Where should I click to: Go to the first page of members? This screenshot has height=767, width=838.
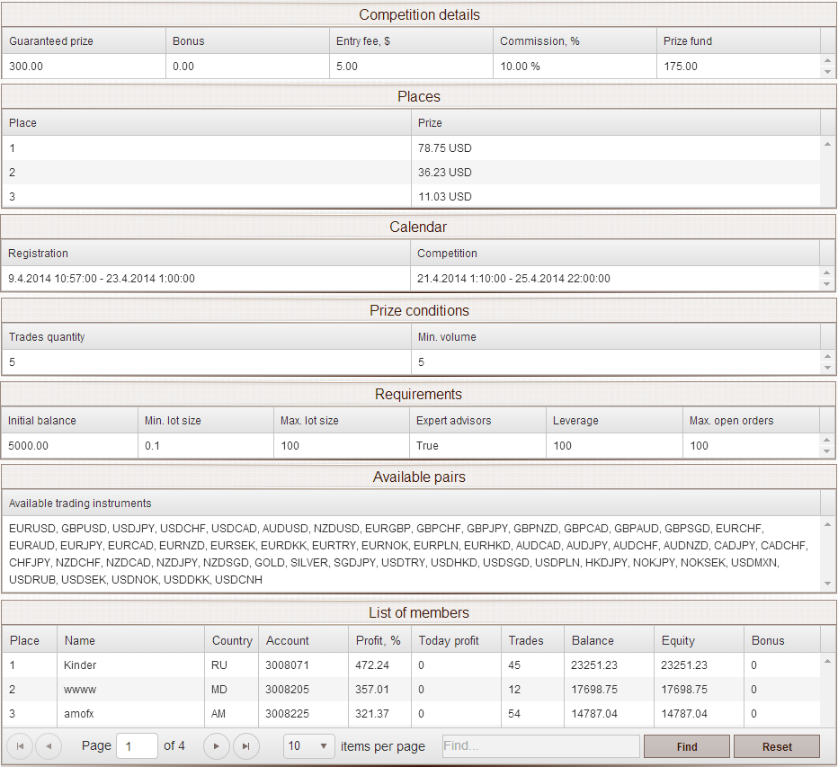(x=20, y=746)
